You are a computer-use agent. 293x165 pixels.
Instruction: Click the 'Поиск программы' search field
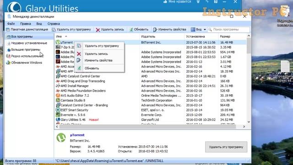pyautogui.click(x=228, y=29)
